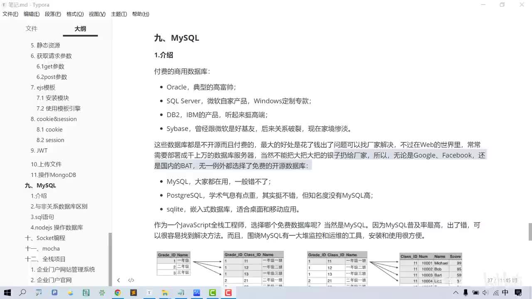Screen dimensions: 532x299
Task: Open the volume control tray icon
Action: [486, 293]
